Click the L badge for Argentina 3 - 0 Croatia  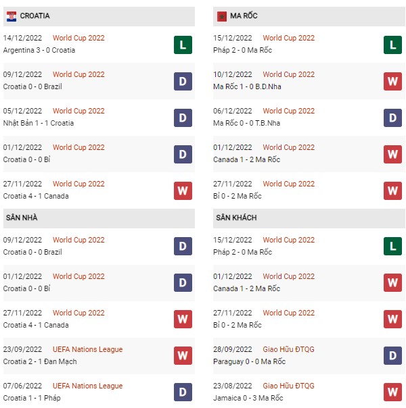click(x=183, y=45)
